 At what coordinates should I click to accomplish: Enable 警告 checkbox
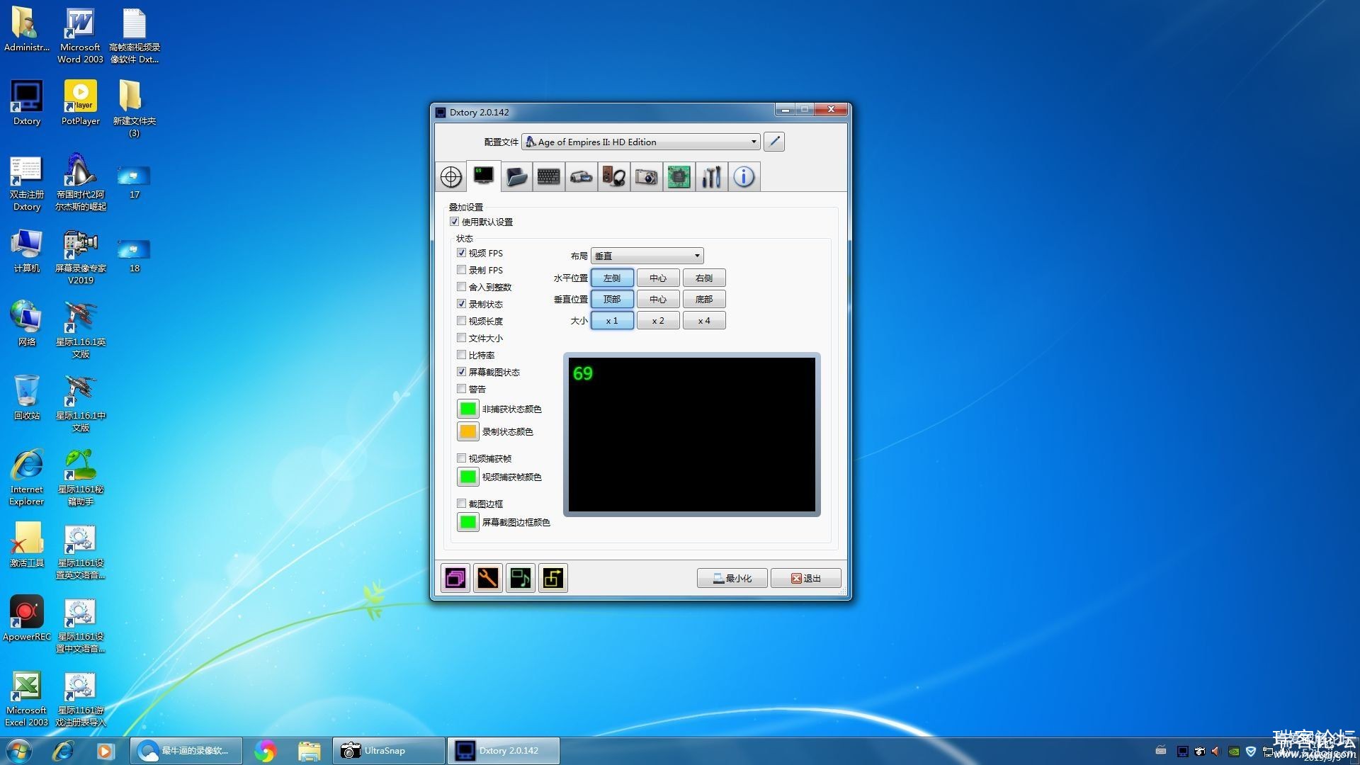(x=462, y=389)
